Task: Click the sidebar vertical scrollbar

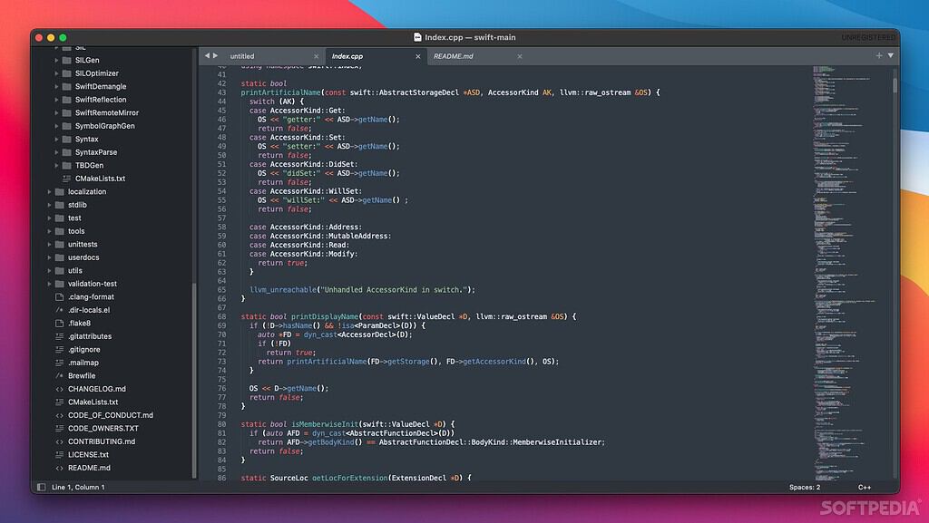Action: 194,379
